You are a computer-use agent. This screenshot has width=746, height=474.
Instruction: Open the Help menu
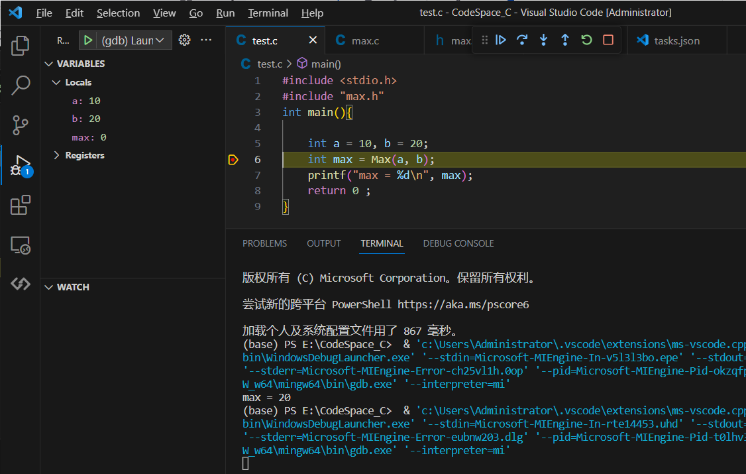point(313,13)
